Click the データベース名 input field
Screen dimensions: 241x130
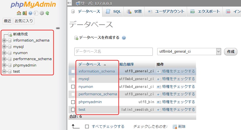coord(114,52)
